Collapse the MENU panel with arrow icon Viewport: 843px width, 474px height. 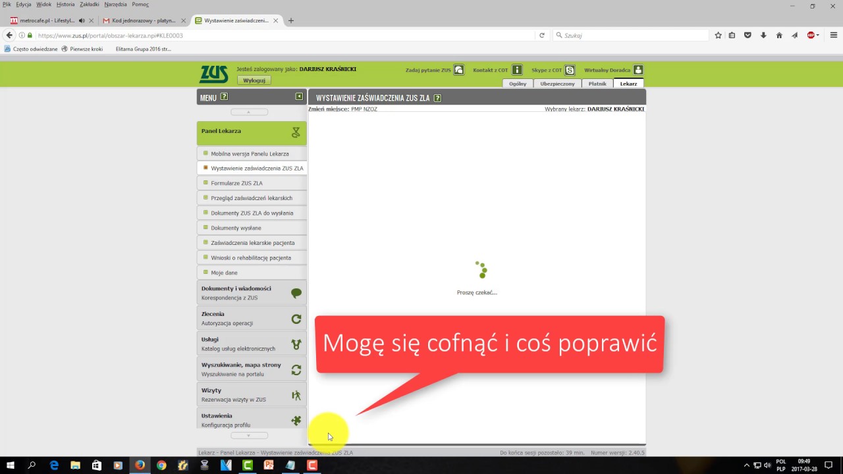point(299,97)
